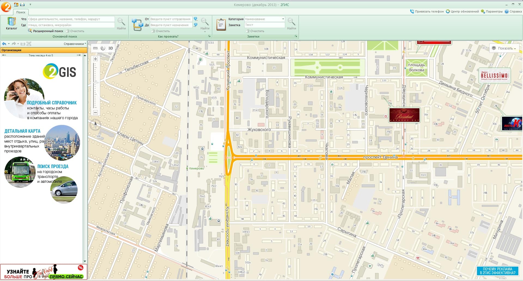This screenshot has height=281, width=523.
Task: Open the Категория combo box arrow
Action: point(283,19)
